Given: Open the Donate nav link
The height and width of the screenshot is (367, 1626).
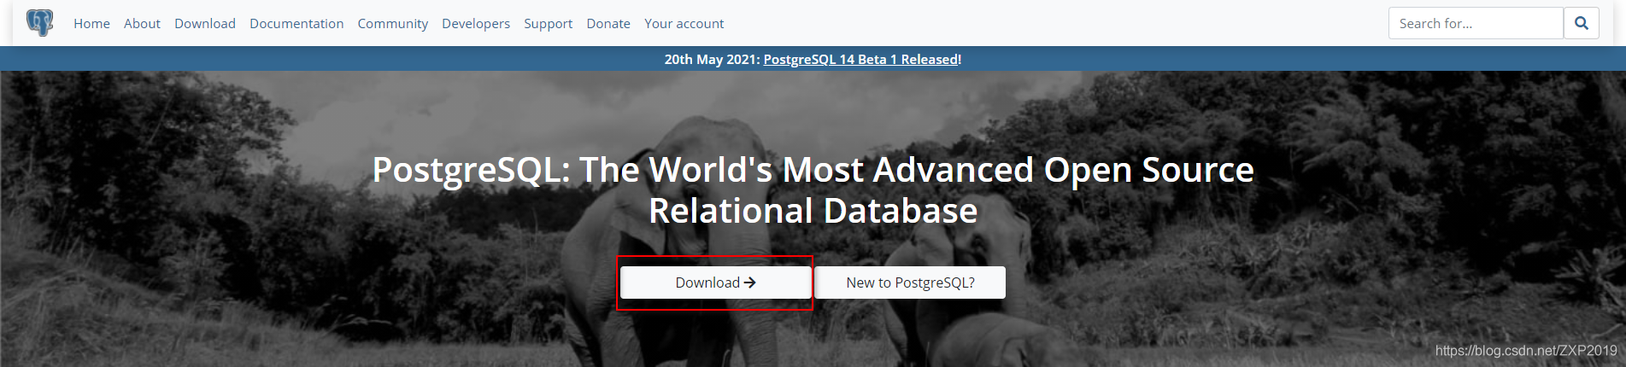Looking at the screenshot, I should [x=608, y=24].
